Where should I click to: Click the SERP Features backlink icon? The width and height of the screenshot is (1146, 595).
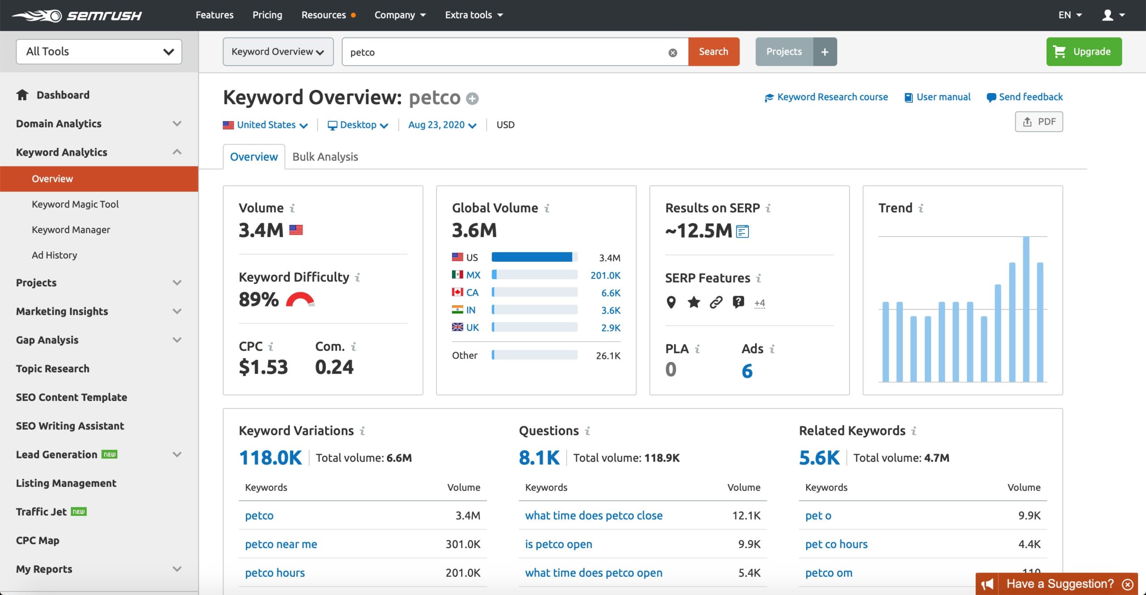tap(715, 302)
